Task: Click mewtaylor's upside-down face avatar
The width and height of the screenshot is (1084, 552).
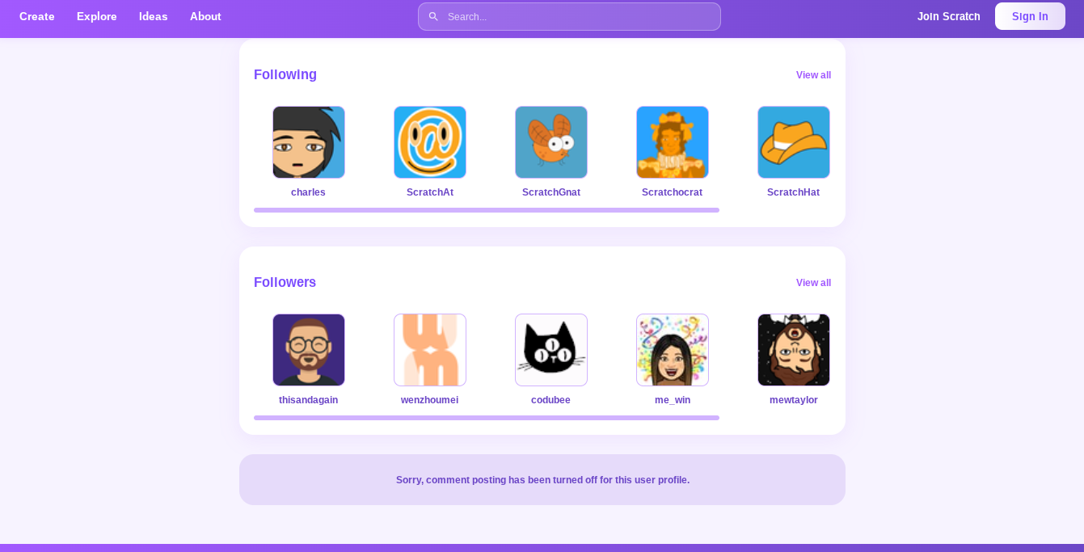Action: click(x=794, y=350)
